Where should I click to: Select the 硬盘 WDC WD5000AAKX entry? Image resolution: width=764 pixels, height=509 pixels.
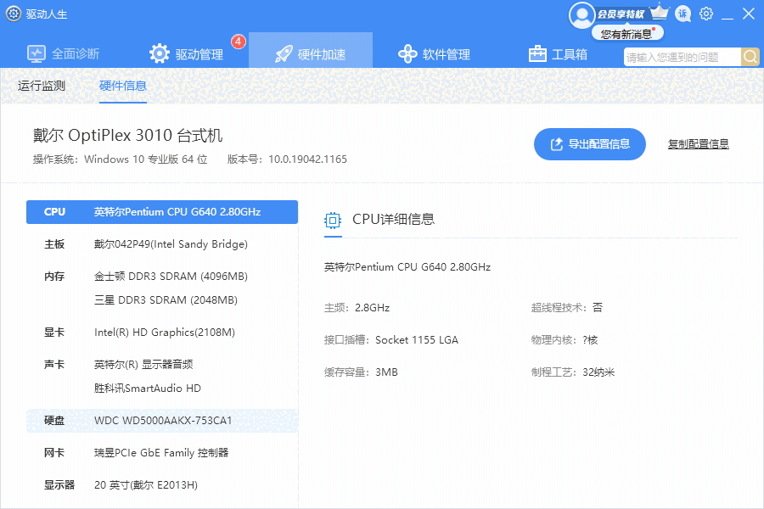coord(161,421)
